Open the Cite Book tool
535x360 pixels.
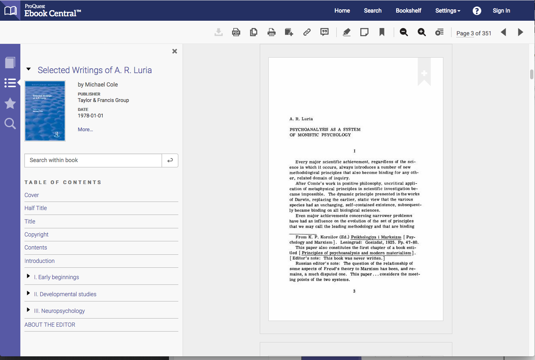(325, 32)
